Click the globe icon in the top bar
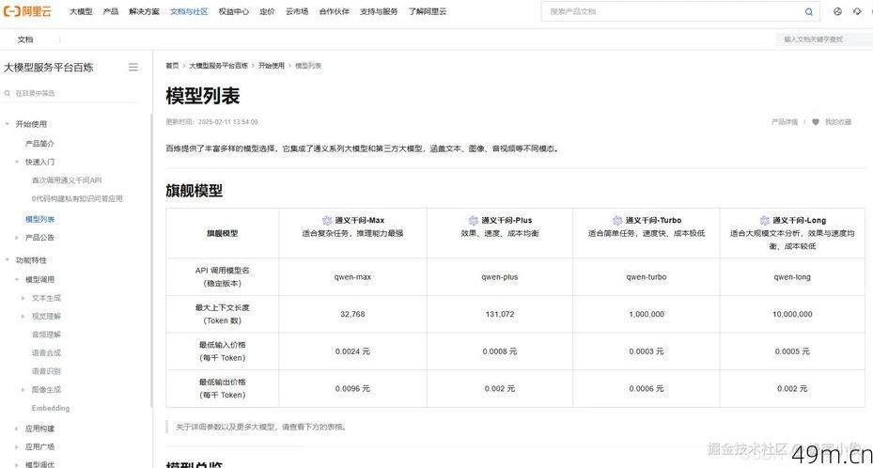Viewport: 873px width, 468px height. coord(837,12)
